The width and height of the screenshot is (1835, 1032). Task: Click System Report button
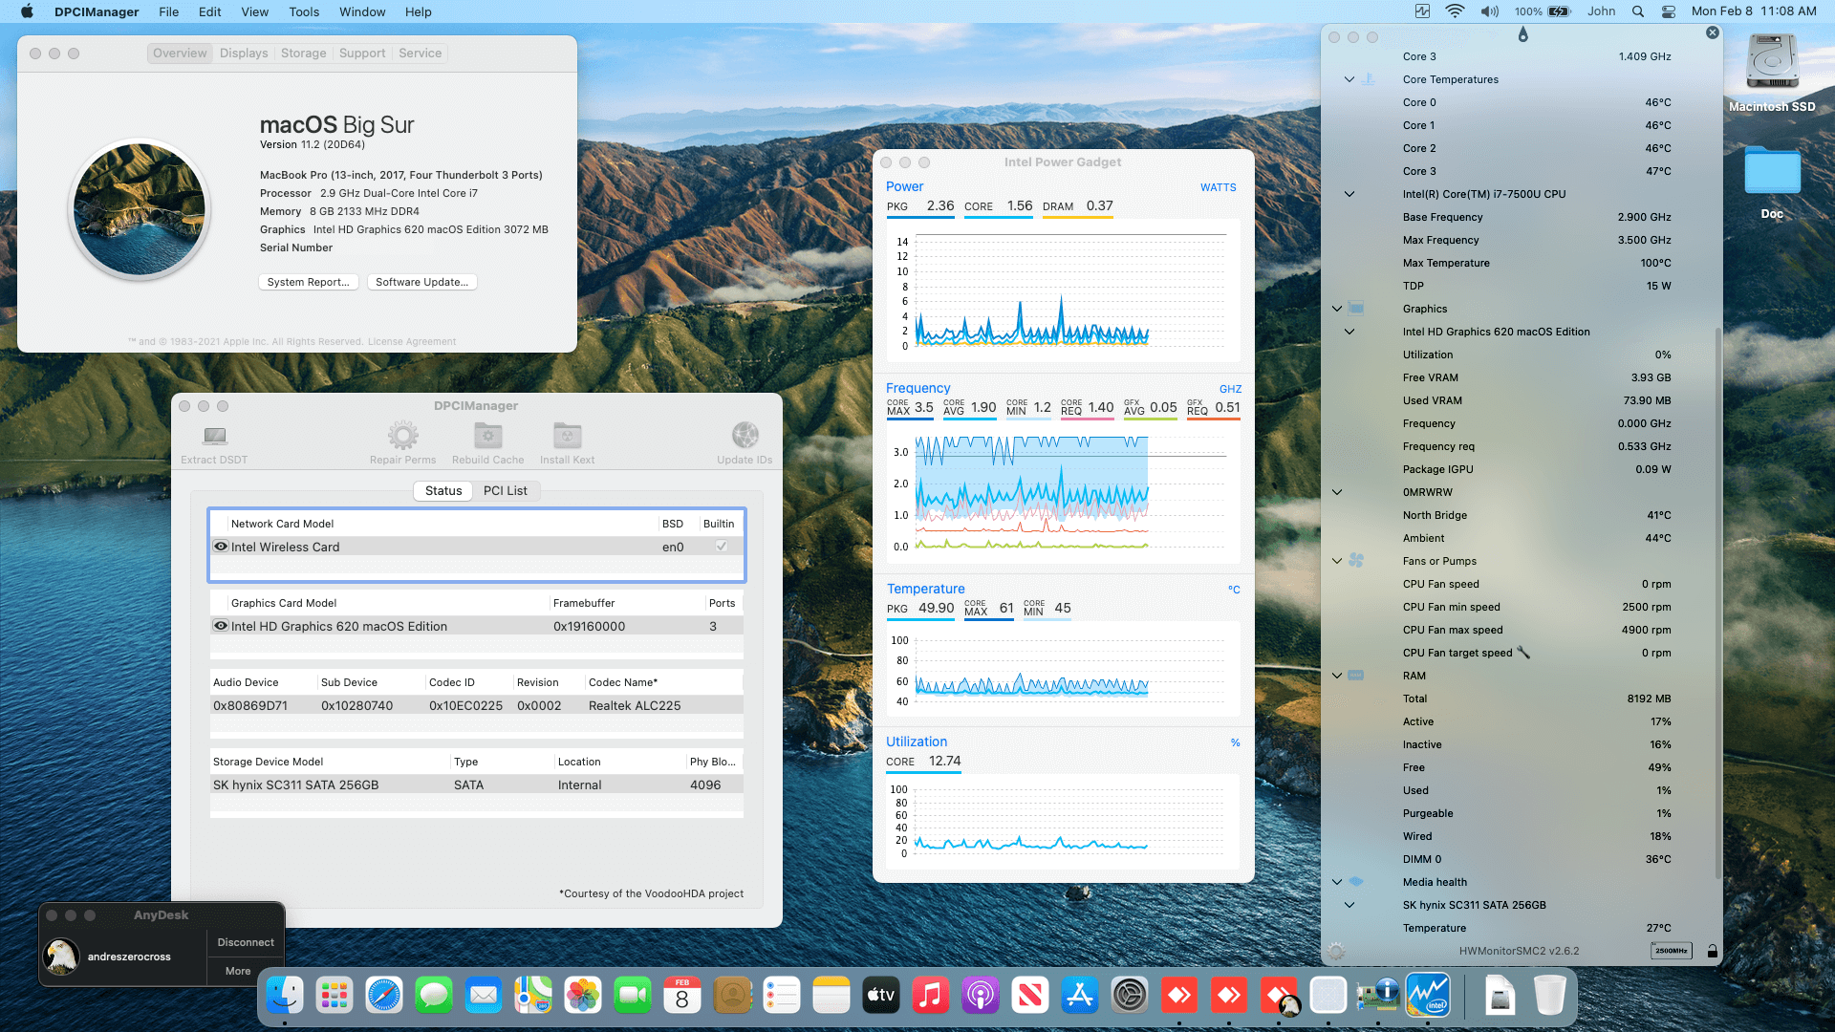[x=308, y=282]
